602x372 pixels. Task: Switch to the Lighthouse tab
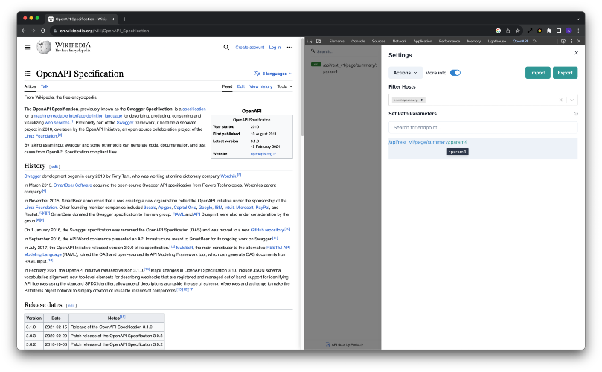click(x=497, y=41)
